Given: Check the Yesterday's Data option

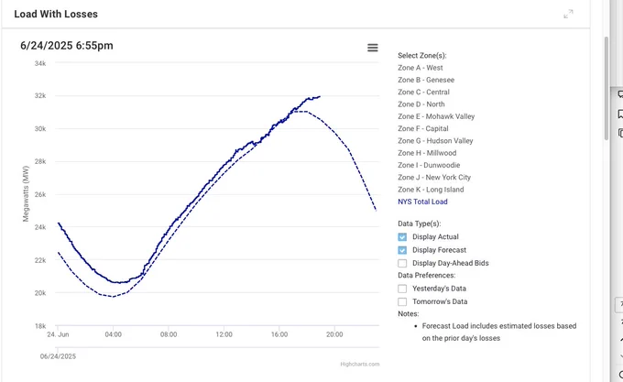Looking at the screenshot, I should point(402,289).
